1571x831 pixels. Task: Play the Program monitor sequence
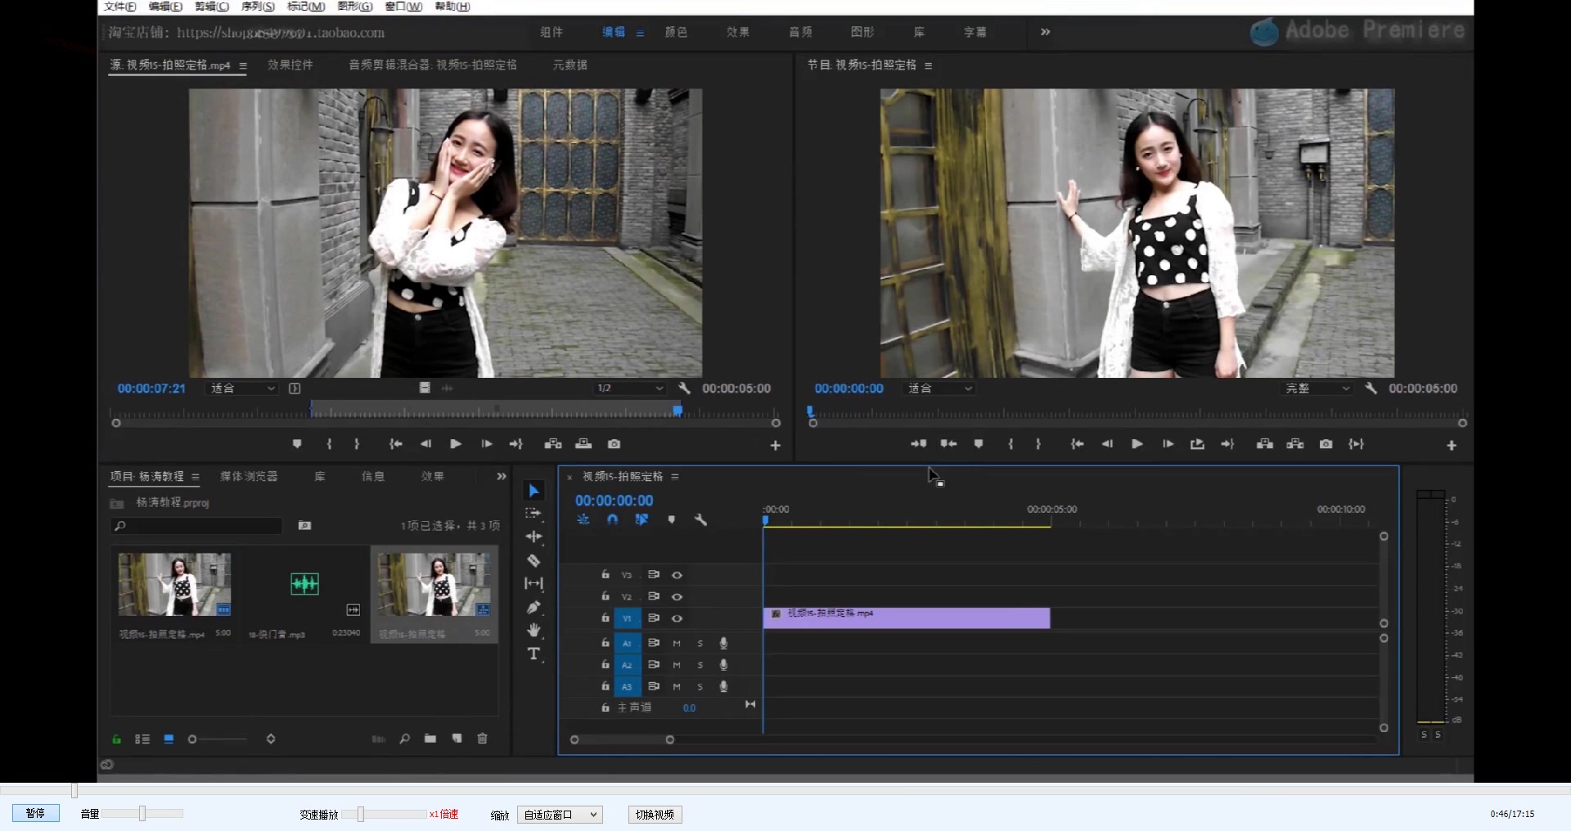click(x=1137, y=444)
